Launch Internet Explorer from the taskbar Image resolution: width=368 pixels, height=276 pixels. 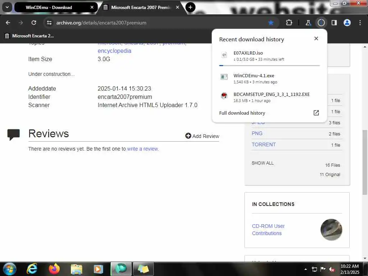tap(32, 269)
